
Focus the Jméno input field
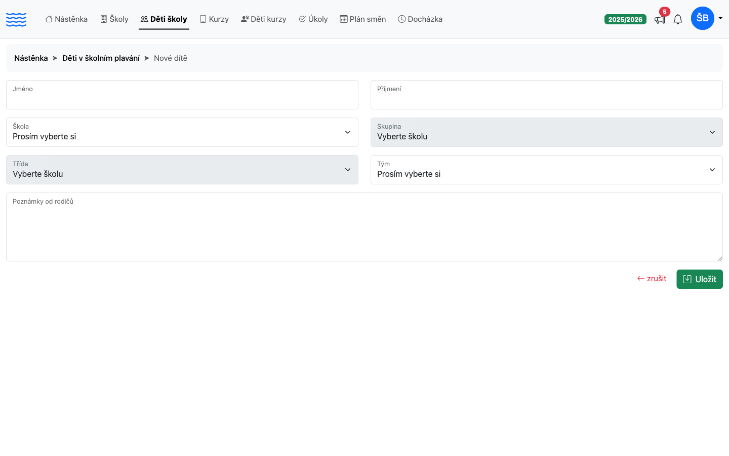(182, 95)
